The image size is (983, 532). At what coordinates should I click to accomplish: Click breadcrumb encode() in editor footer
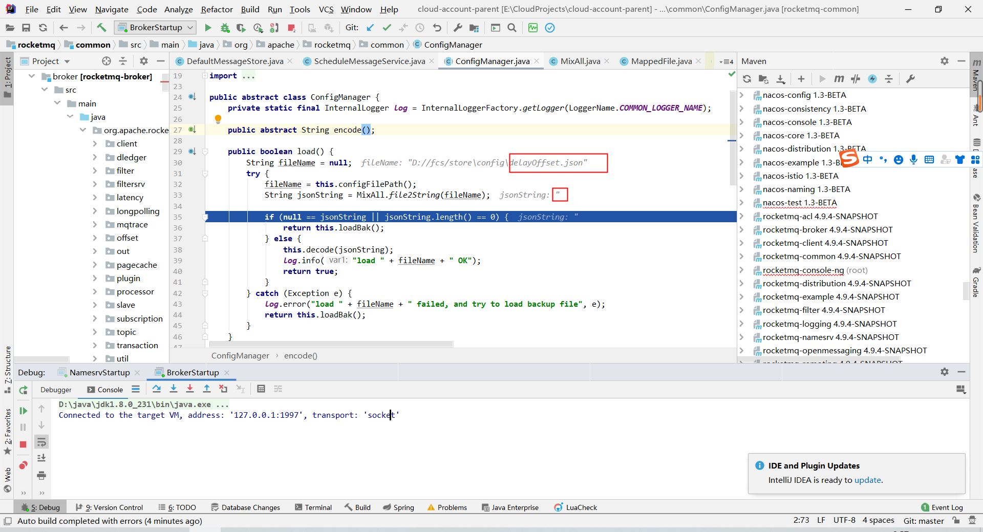(x=301, y=355)
